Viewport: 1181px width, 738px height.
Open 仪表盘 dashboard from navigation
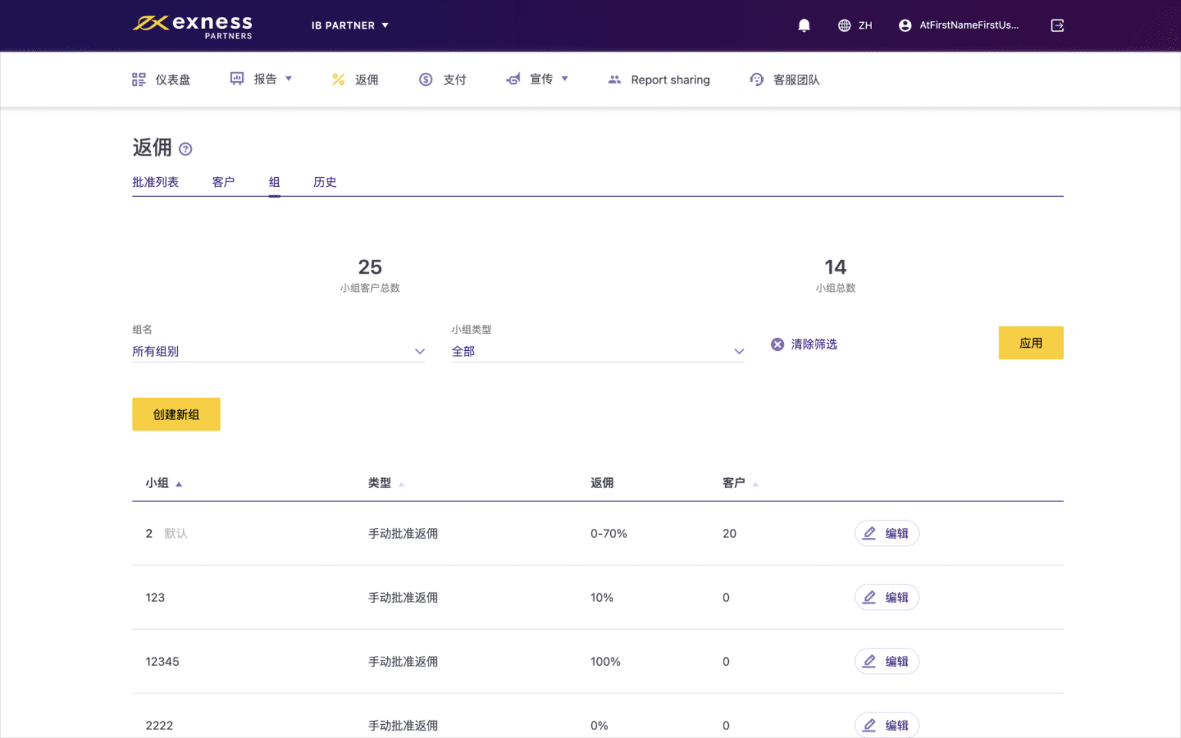pos(161,79)
